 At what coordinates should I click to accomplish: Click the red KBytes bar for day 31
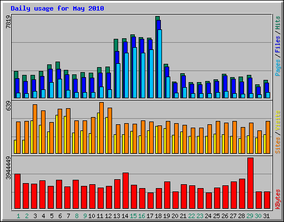click(267, 200)
